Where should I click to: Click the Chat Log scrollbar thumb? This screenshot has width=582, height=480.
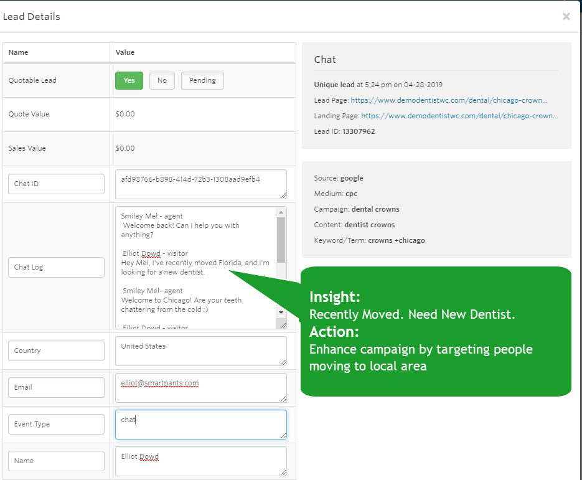(281, 240)
